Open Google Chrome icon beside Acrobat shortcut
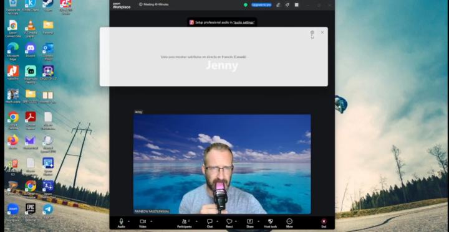This screenshot has height=232, width=449. [x=13, y=121]
